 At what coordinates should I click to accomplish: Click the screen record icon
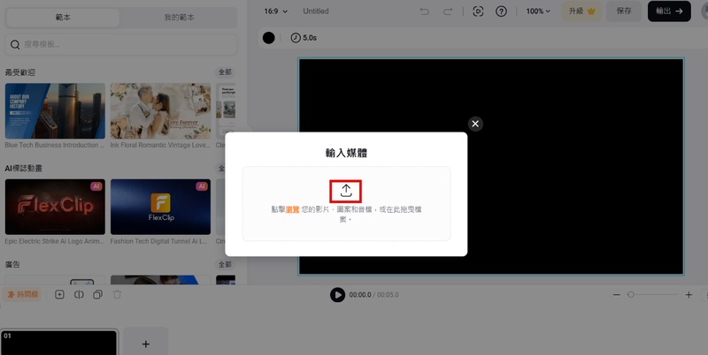[x=478, y=11]
